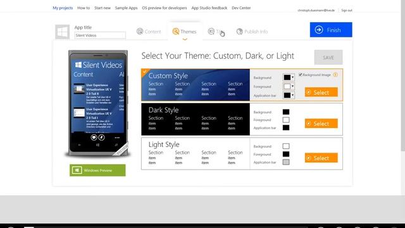Click the Custom Style preview banner
The height and width of the screenshot is (228, 405).
196,85
